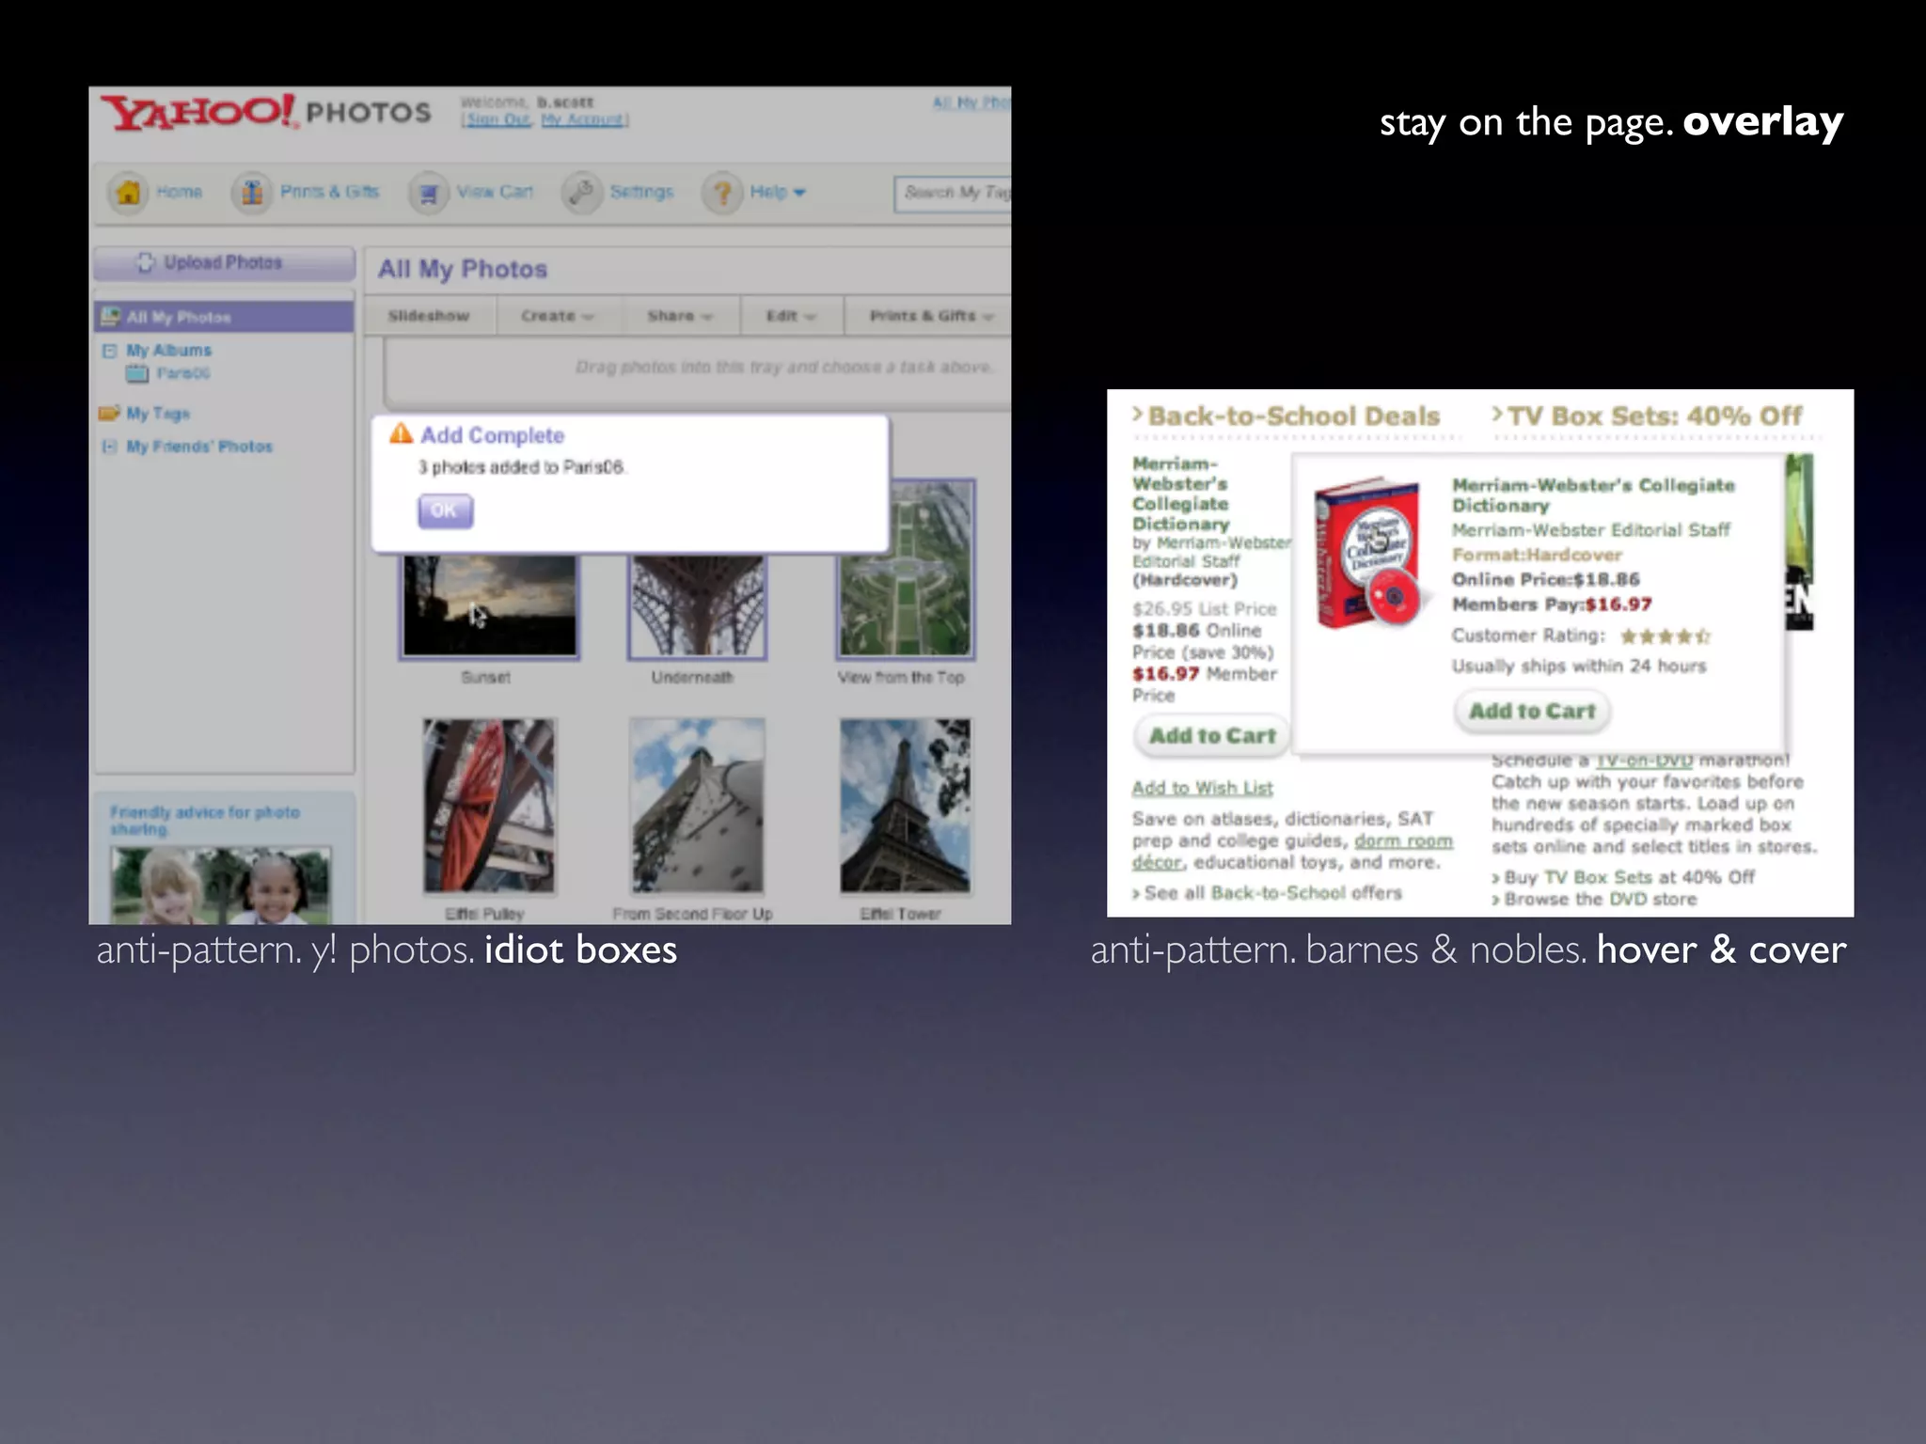Click the TV-on-DVD link
1926x1444 pixels.
pos(1644,760)
